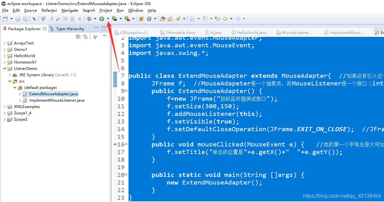Viewport: 384px width, 202px height.
Task: Click the Next Annotation icon
Action: click(x=192, y=19)
